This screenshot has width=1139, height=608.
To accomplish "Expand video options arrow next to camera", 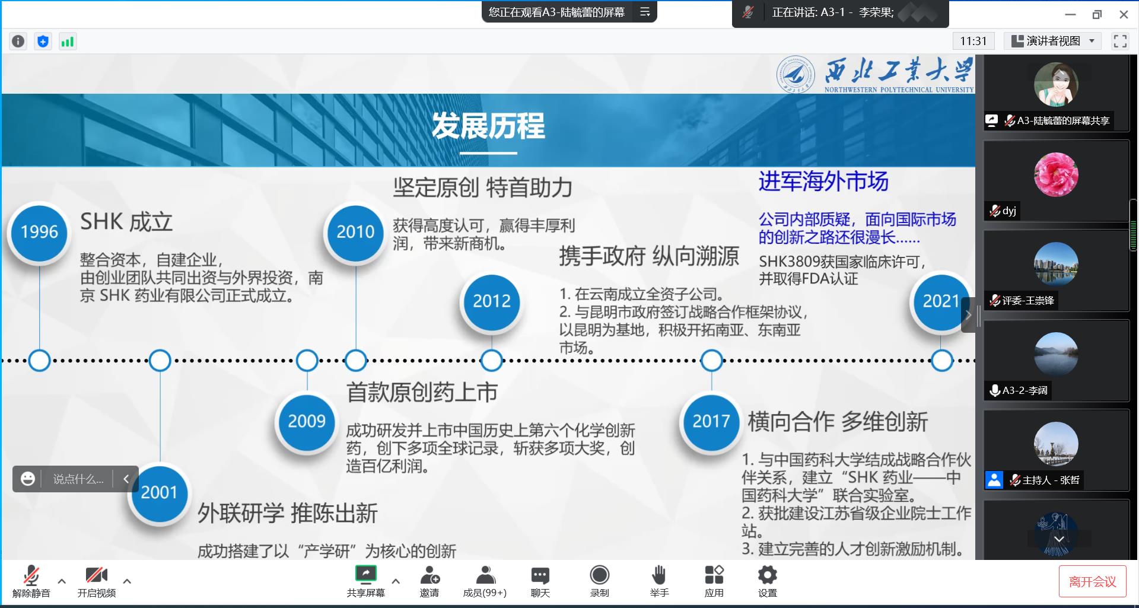I will tap(127, 581).
